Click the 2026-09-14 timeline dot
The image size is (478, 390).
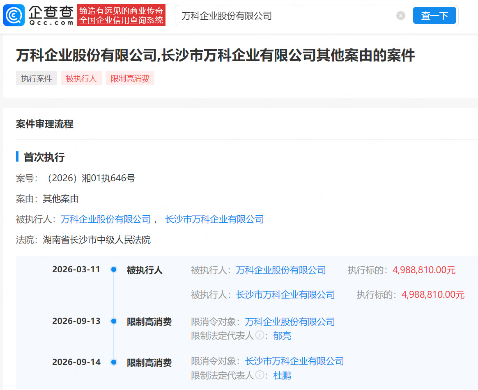pos(114,362)
